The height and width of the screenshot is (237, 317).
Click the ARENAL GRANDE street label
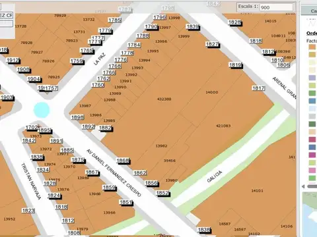pos(285,88)
